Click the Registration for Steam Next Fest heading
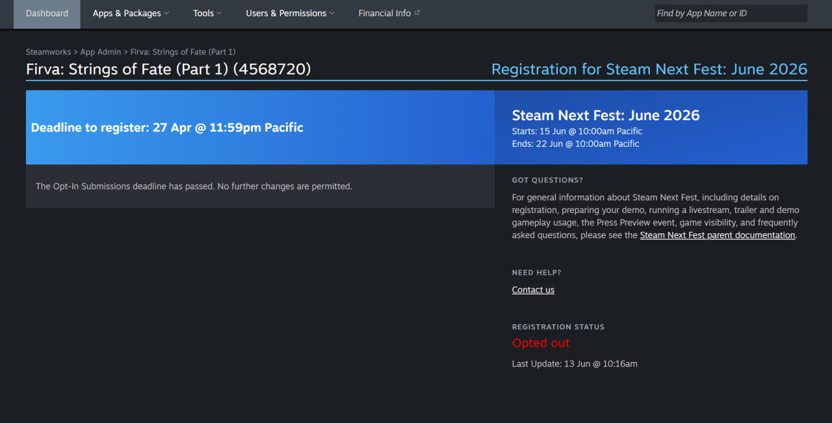This screenshot has width=832, height=423. coord(649,70)
